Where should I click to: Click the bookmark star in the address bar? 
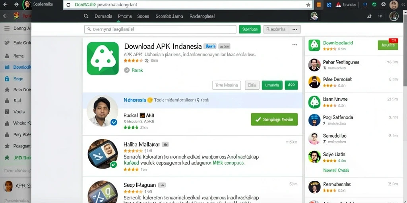[308, 5]
